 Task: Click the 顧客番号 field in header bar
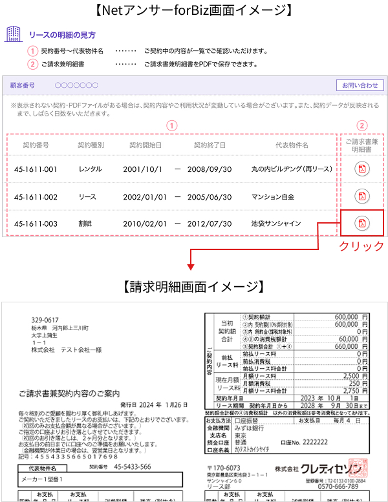(23, 85)
